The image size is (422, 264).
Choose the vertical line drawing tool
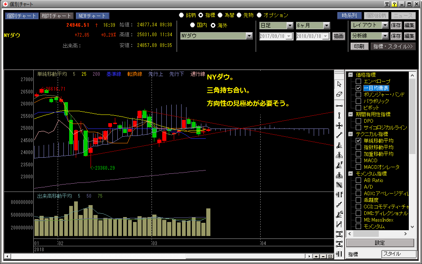(339, 115)
